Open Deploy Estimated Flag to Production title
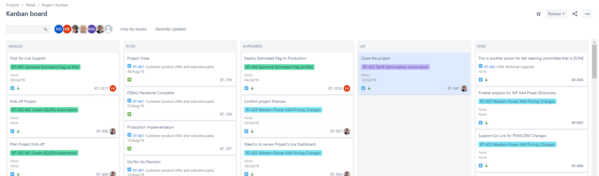 click(275, 58)
